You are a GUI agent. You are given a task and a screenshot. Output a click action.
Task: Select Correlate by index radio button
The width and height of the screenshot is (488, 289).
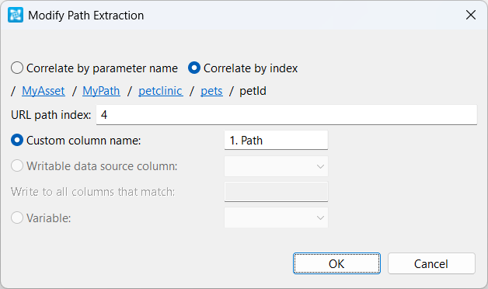tap(242, 68)
